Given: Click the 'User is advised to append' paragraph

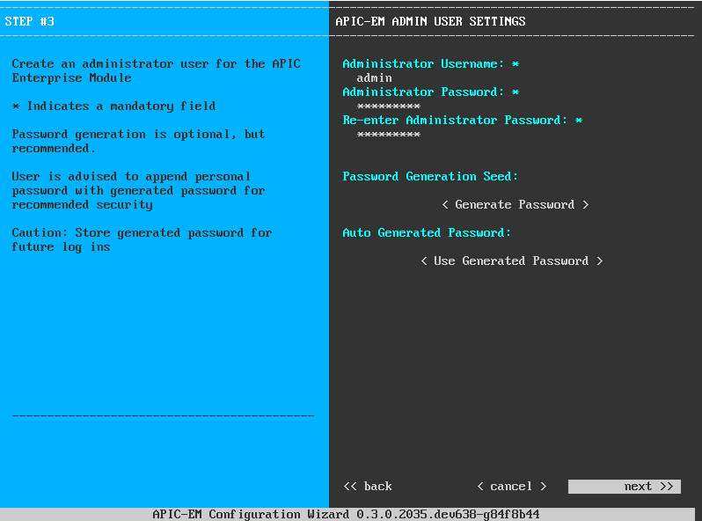Looking at the screenshot, I should (x=138, y=190).
